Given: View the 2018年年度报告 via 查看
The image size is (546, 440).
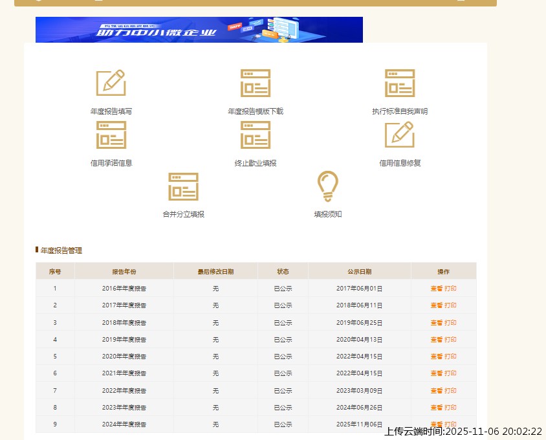Looking at the screenshot, I should click(x=437, y=322).
